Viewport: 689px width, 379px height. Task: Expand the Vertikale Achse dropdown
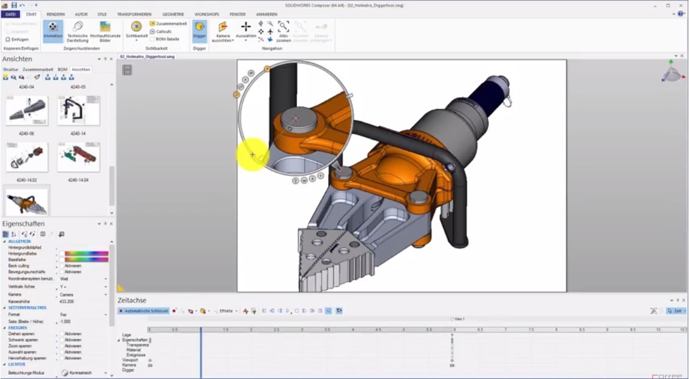click(x=104, y=288)
